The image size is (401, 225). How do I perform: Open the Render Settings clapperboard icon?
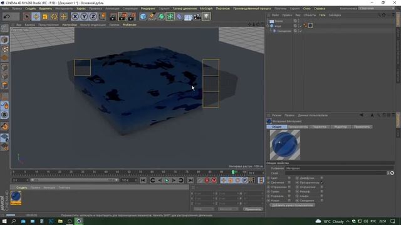click(132, 17)
